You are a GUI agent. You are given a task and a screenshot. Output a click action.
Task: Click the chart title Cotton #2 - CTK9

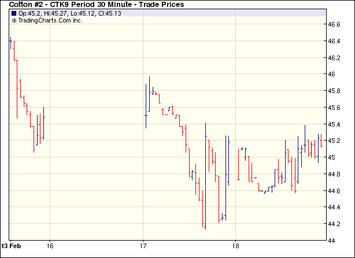coord(97,5)
